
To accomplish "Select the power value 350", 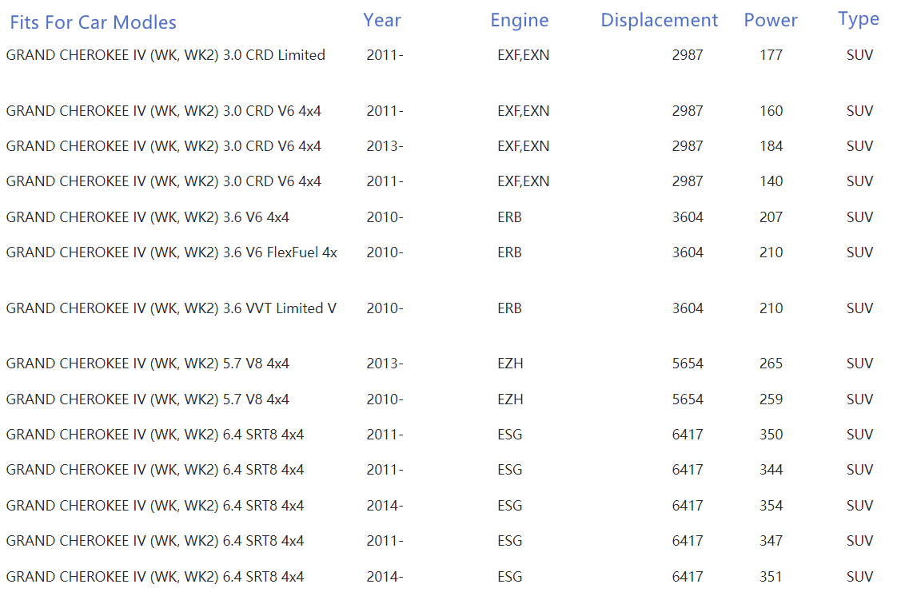I will (771, 435).
